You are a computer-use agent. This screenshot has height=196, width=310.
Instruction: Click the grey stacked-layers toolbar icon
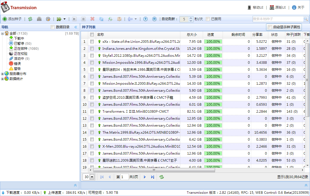pos(39,19)
